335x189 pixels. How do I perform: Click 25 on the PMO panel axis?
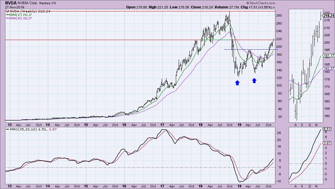tap(279, 133)
